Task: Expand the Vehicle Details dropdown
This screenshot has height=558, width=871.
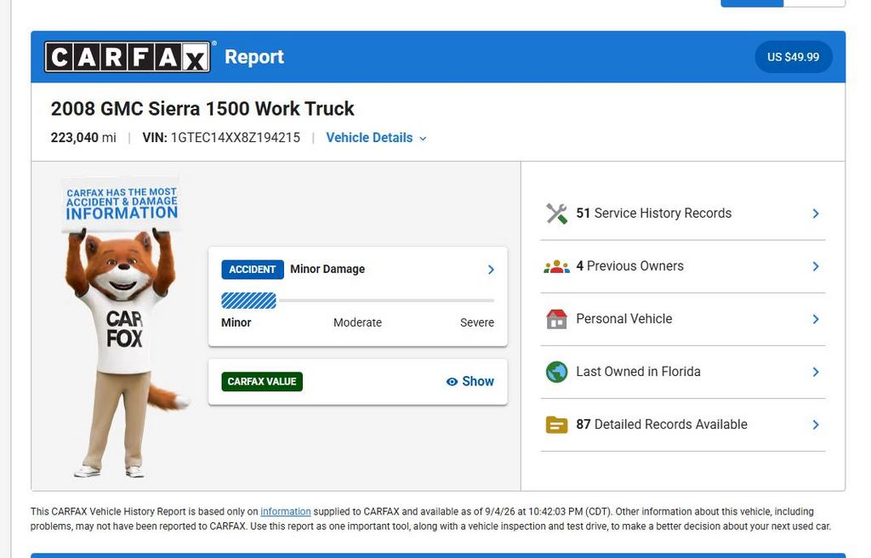Action: pos(376,138)
